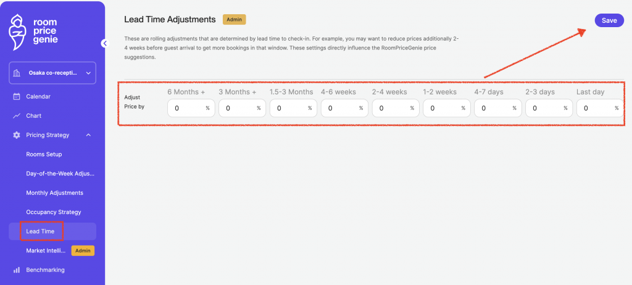The width and height of the screenshot is (632, 285).
Task: Open Market Intelligence admin page
Action: tap(46, 250)
